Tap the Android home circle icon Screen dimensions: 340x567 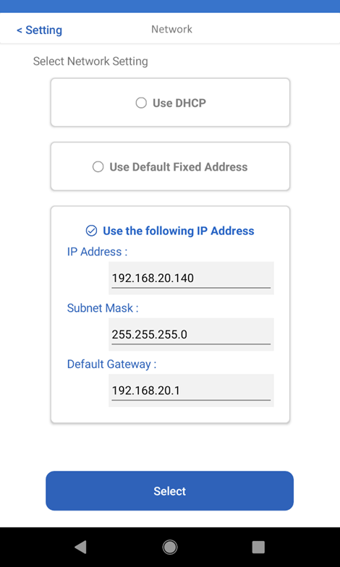pyautogui.click(x=169, y=547)
